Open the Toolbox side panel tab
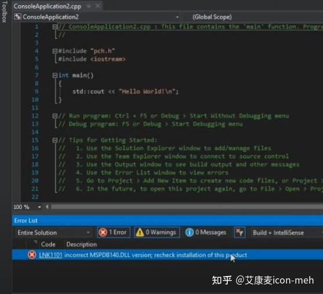 [4, 12]
